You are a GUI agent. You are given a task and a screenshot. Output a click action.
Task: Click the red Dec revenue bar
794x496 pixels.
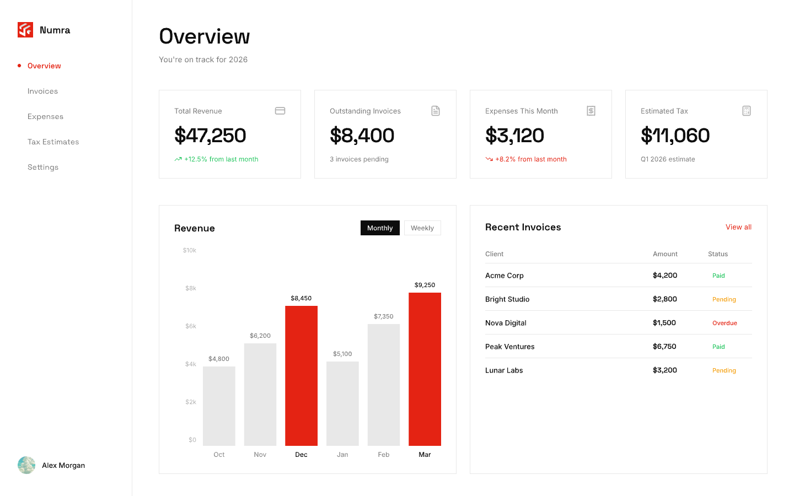(301, 376)
